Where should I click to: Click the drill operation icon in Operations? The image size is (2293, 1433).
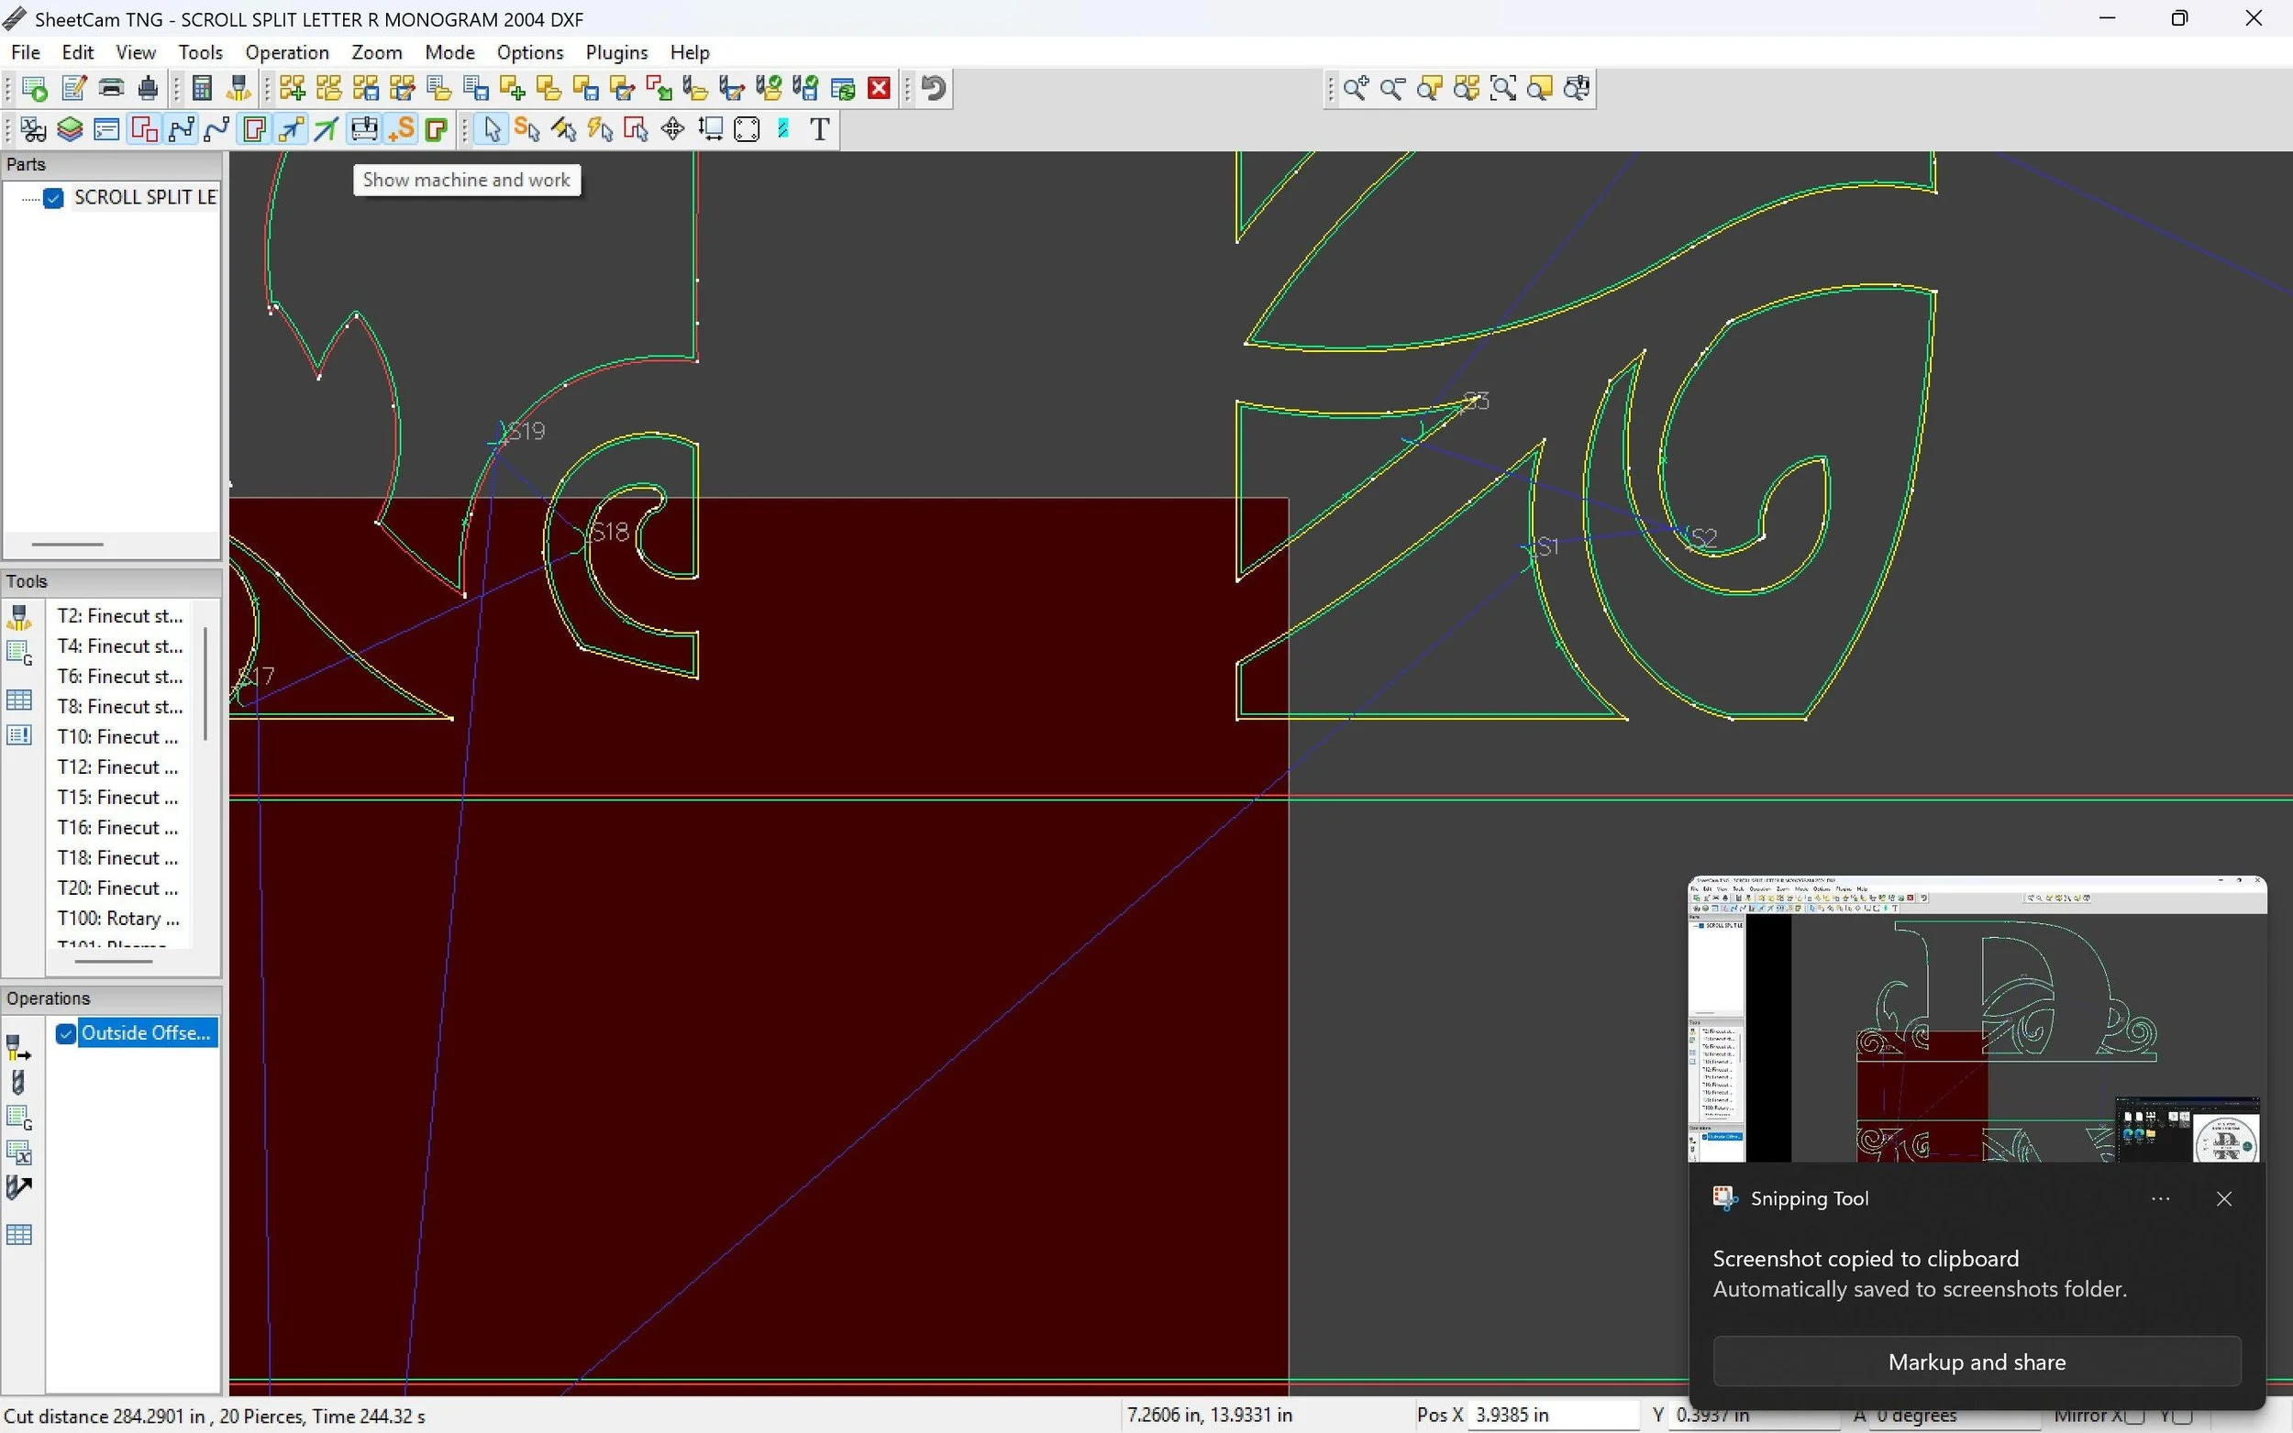point(18,1083)
